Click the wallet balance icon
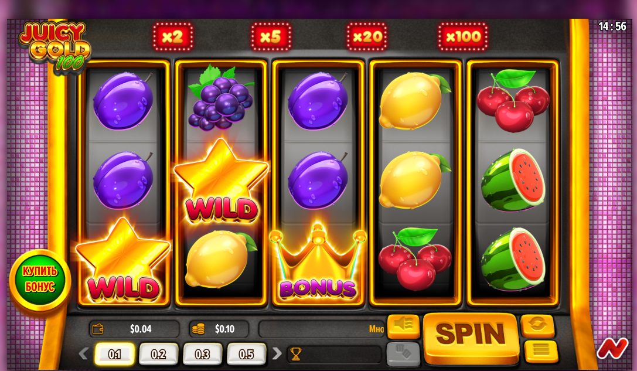Screen dimensions: 637x371 (98, 329)
